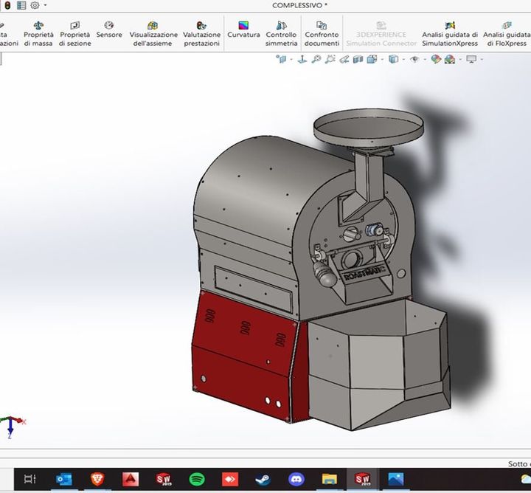Click the Display Style cube icon
This screenshot has height=493, width=531.
coord(393,59)
